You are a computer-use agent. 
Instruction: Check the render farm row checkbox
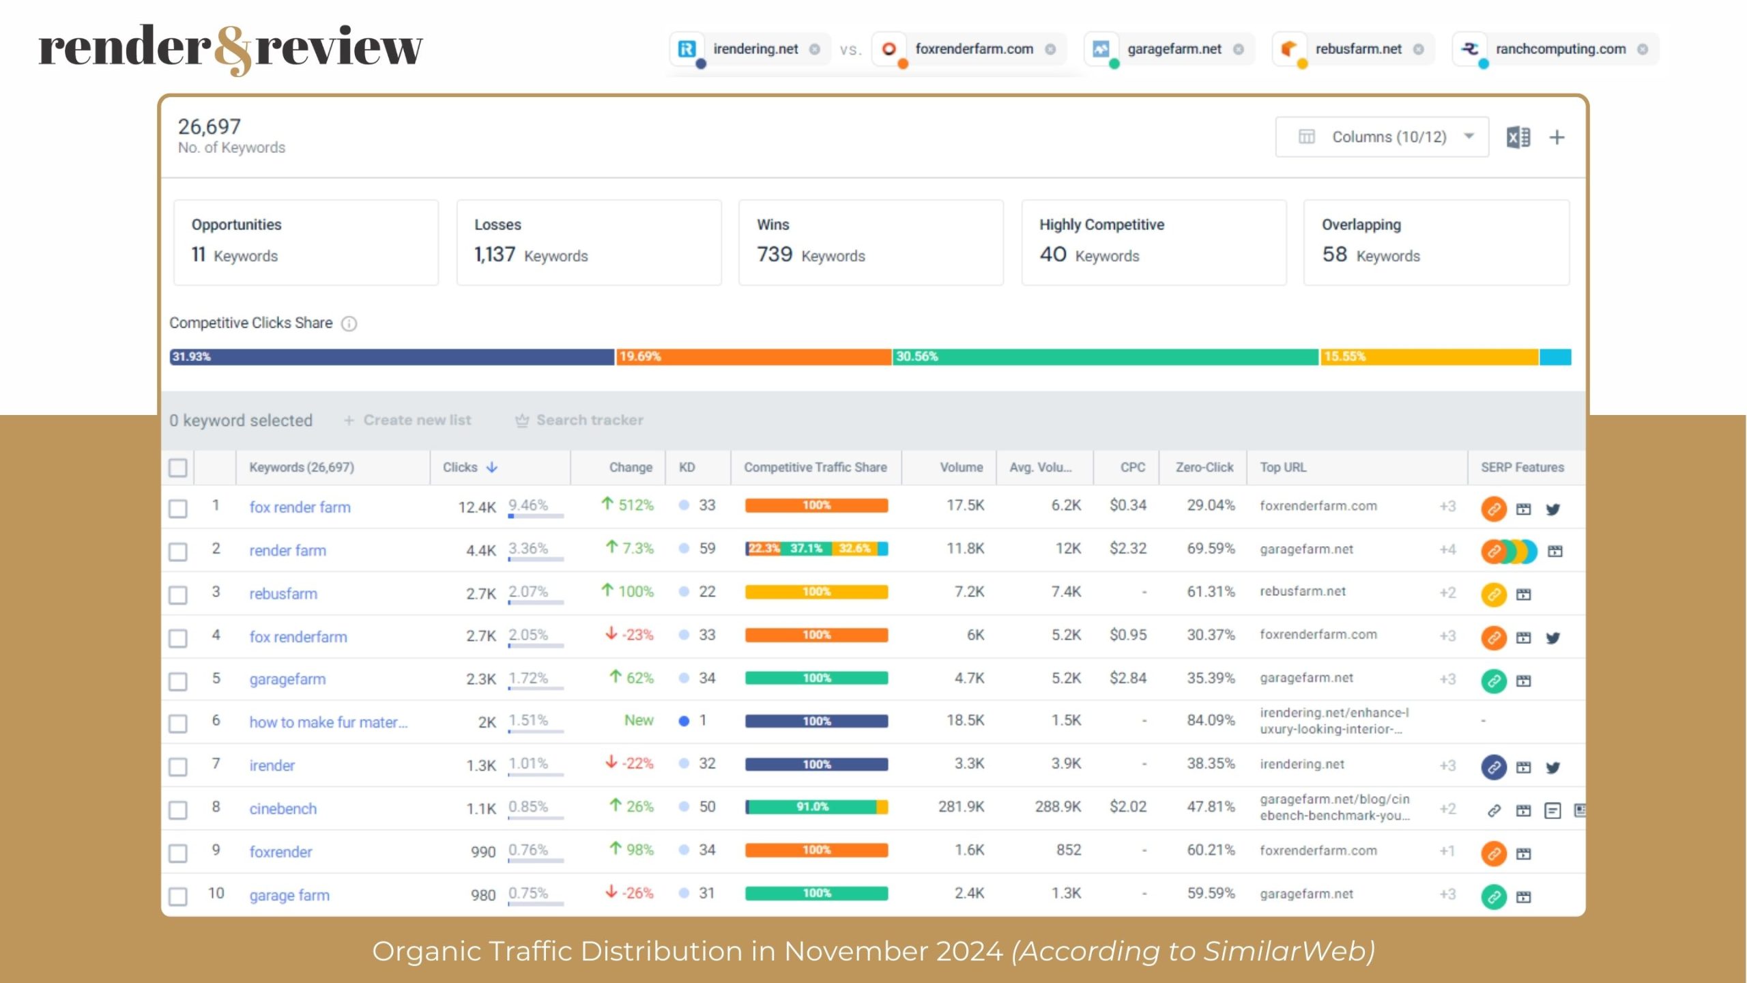pyautogui.click(x=178, y=552)
